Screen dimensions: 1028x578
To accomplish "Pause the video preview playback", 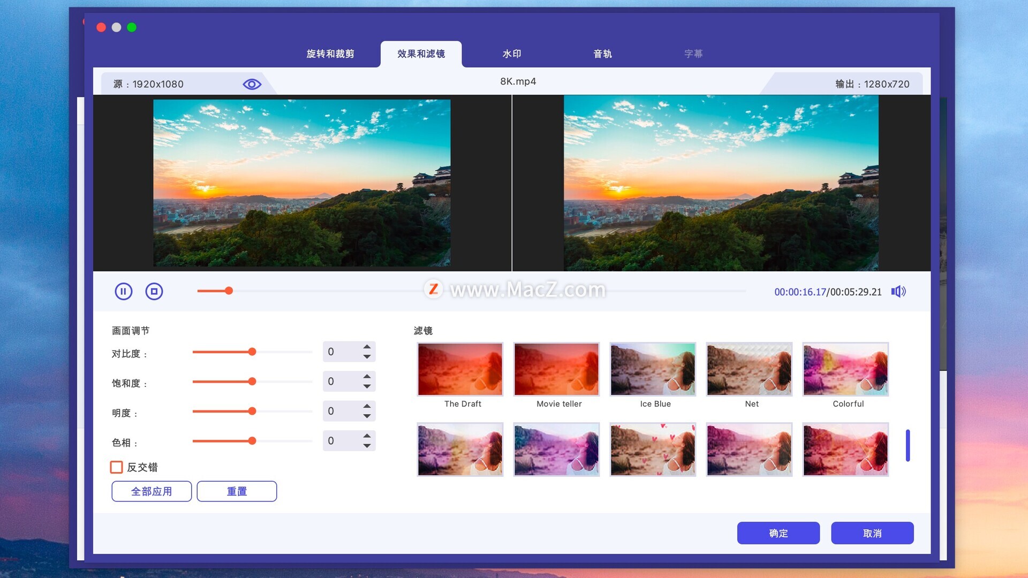I will coord(123,291).
